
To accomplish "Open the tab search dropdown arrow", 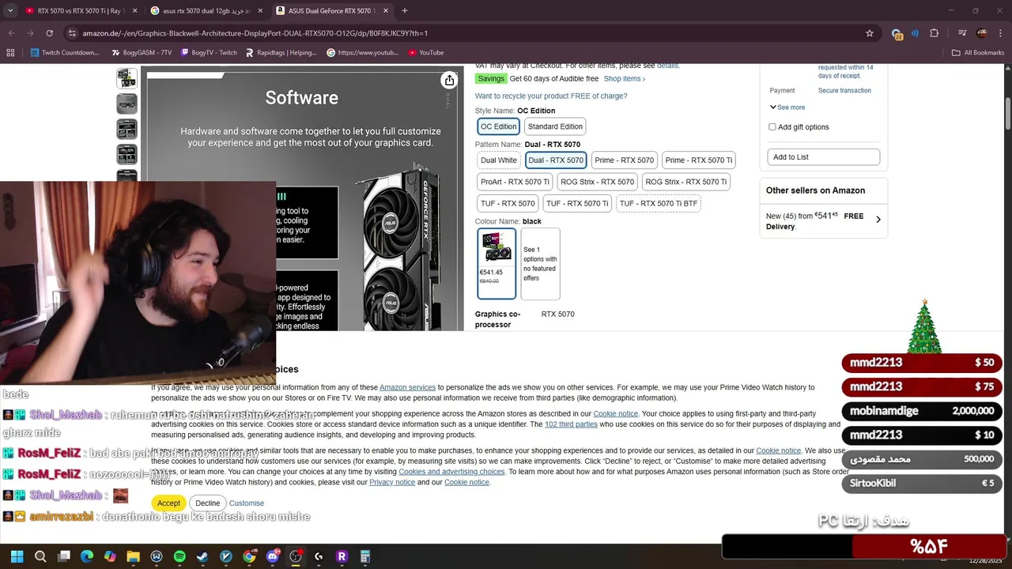I will tap(10, 11).
